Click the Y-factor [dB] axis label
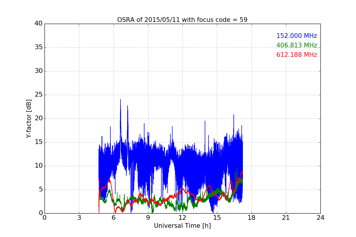Viewport: 356px width, 237px height. click(29, 118)
